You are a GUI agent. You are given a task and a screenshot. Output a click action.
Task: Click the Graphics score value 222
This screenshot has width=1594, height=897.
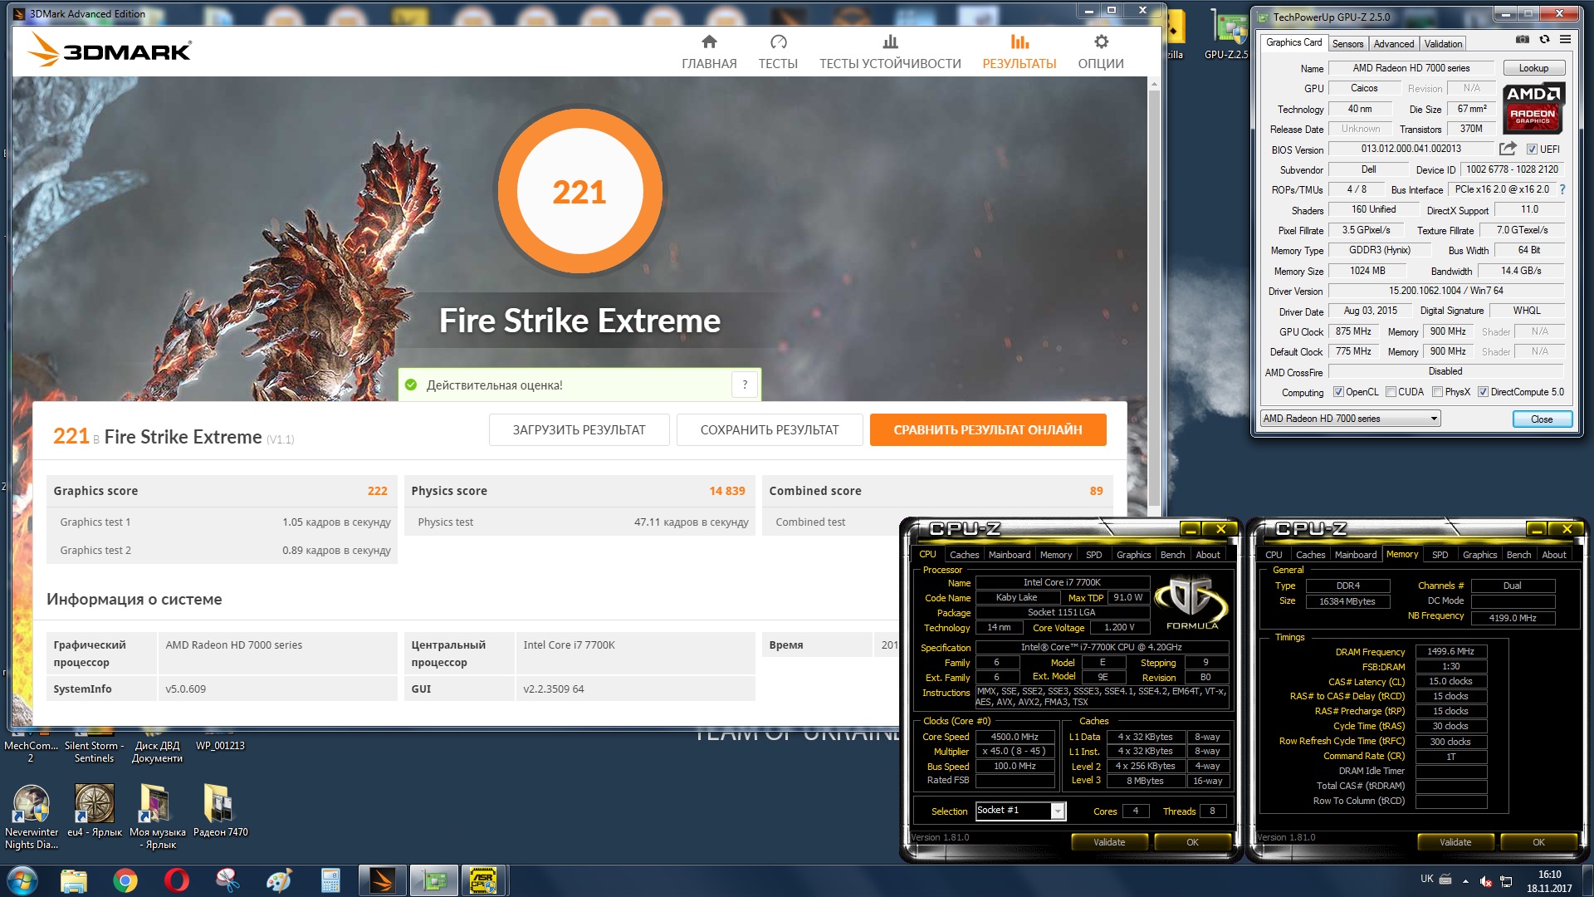(377, 491)
